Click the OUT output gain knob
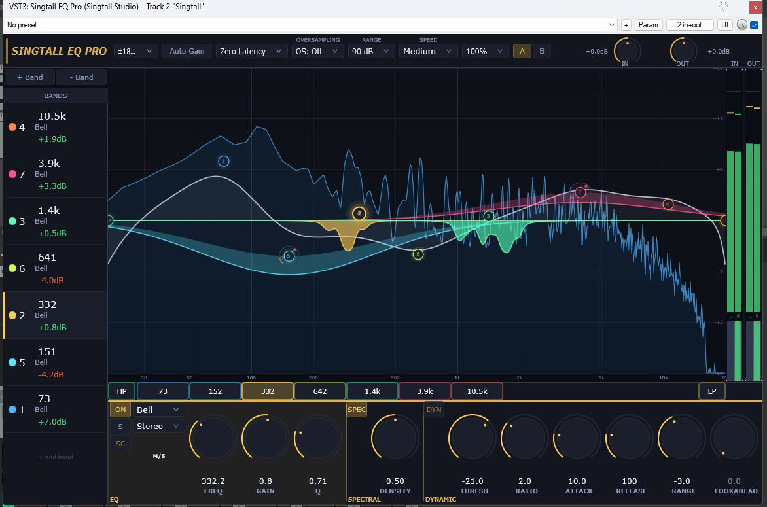Image resolution: width=767 pixels, height=507 pixels. point(683,50)
